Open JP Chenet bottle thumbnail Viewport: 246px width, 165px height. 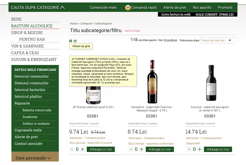pos(93,95)
